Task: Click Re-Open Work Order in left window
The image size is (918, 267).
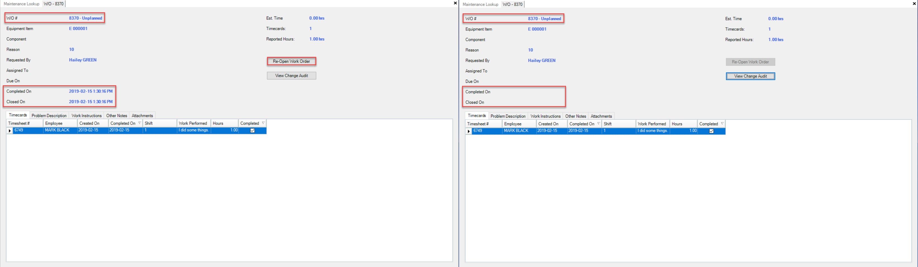Action: tap(291, 62)
